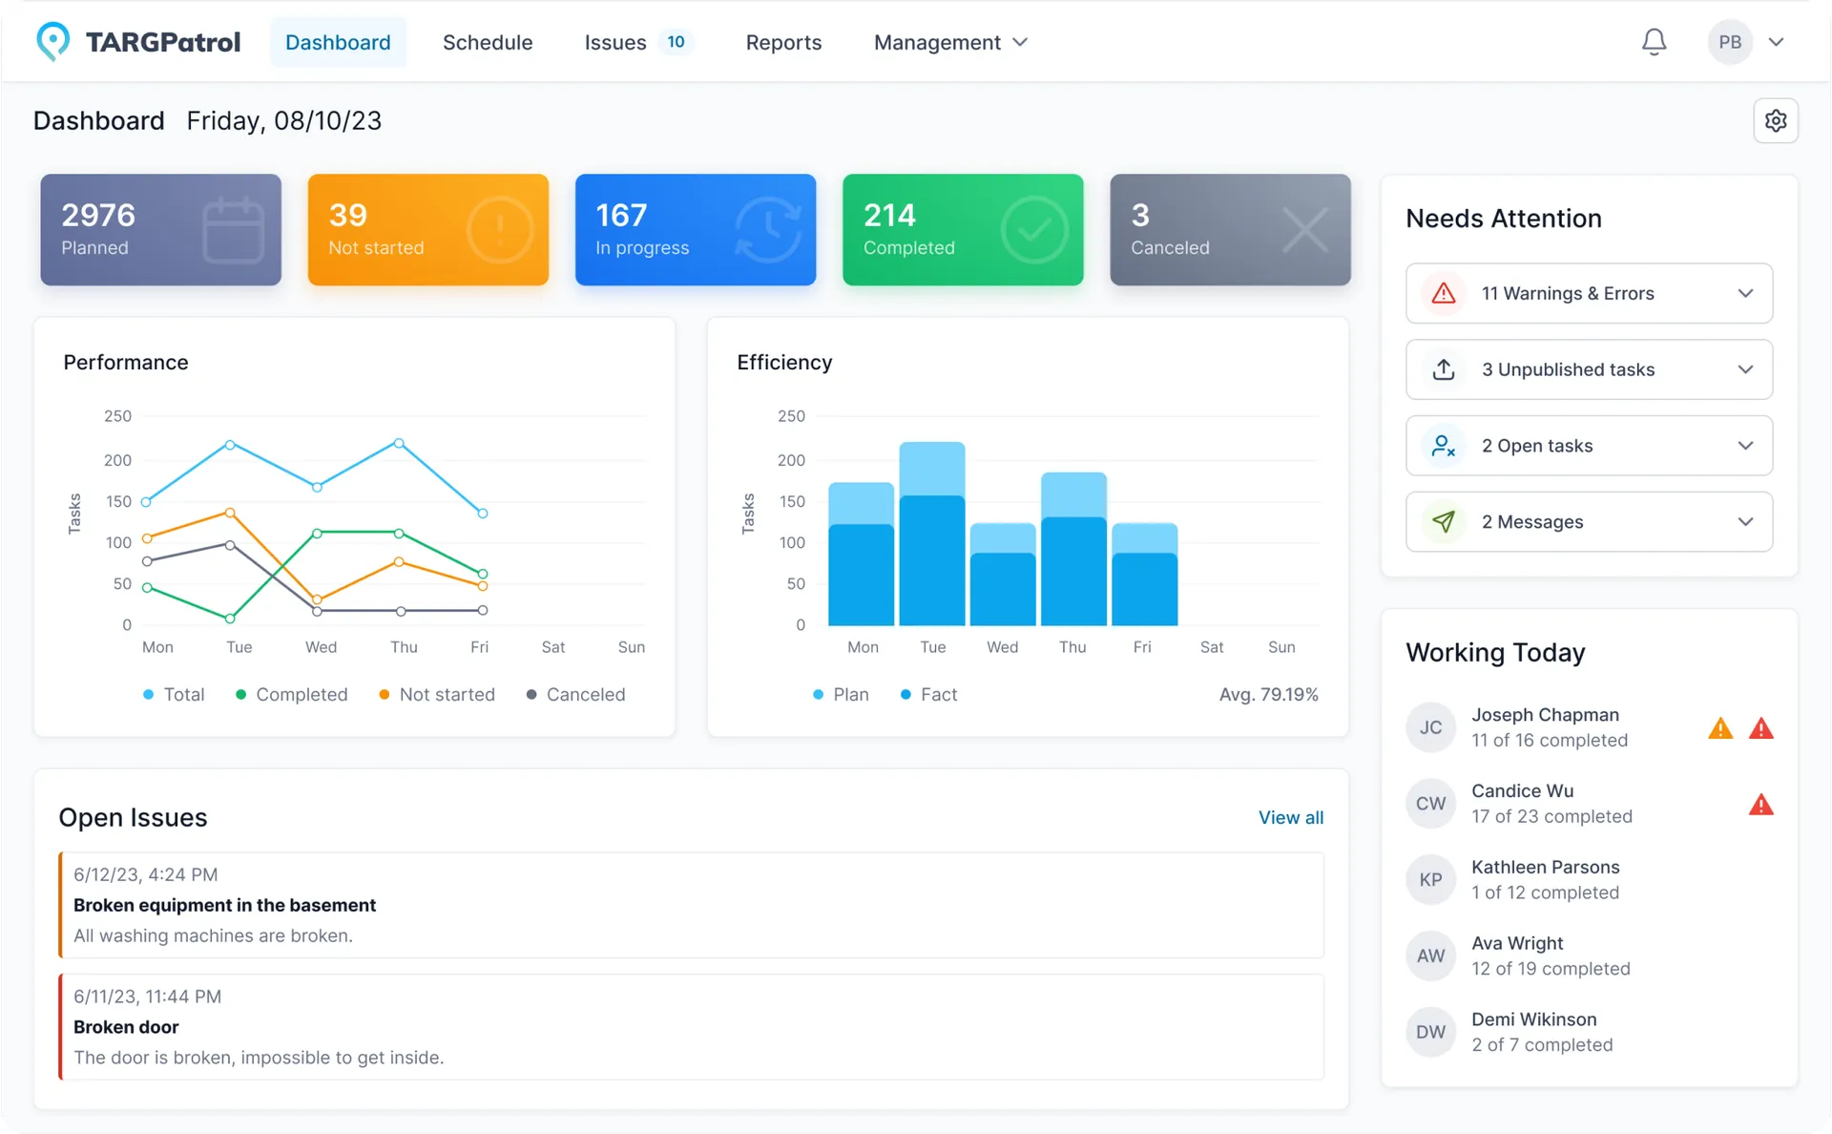
Task: Click the red alert icon beside Candice Wu
Action: click(1762, 804)
